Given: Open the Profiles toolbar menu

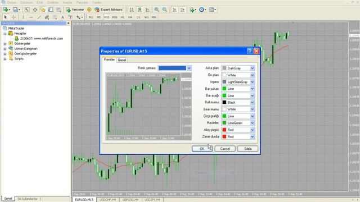Looking at the screenshot, I should point(16,10).
